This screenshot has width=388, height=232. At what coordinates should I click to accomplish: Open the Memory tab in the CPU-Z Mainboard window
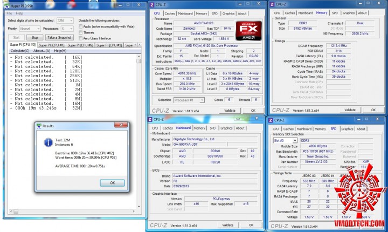click(199, 128)
